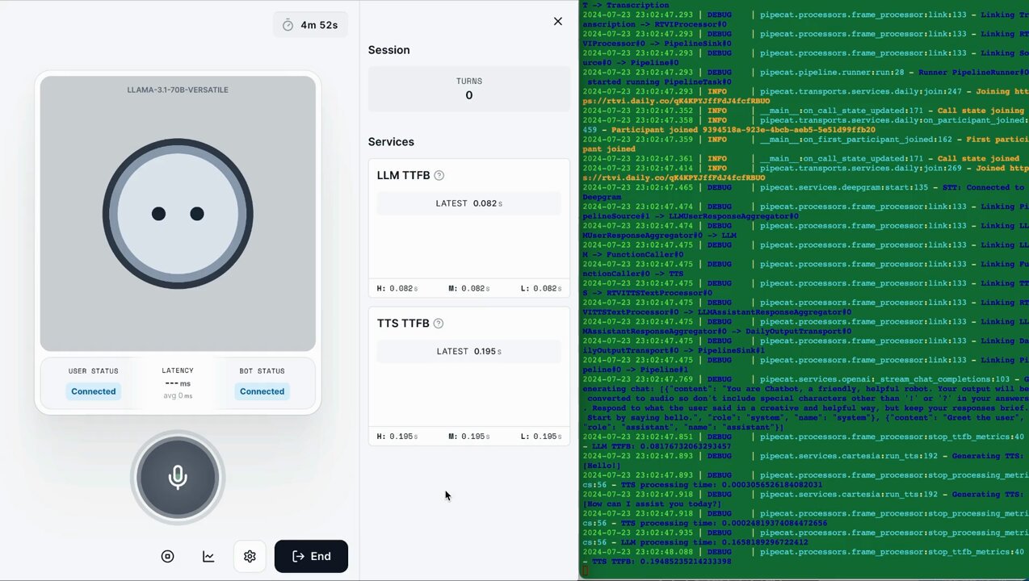
Task: Click the Bot Status Connected badge
Action: [262, 391]
